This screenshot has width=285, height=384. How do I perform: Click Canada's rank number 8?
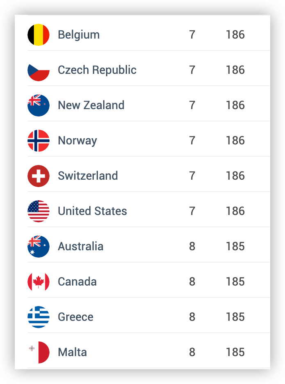(192, 281)
